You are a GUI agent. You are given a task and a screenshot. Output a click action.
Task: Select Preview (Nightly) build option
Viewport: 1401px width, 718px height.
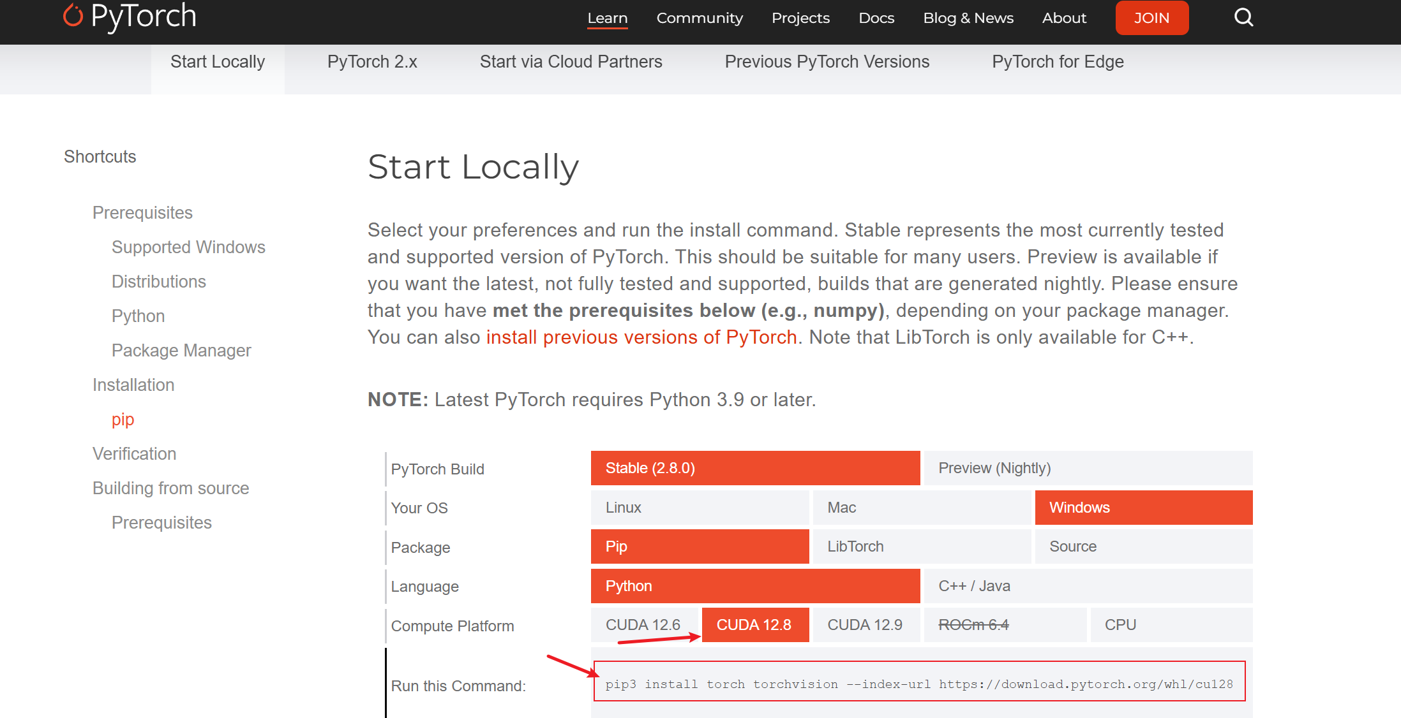tap(1088, 468)
